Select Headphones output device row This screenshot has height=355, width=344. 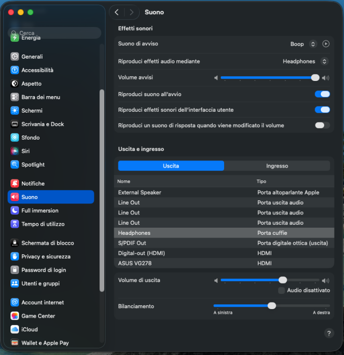(224, 233)
